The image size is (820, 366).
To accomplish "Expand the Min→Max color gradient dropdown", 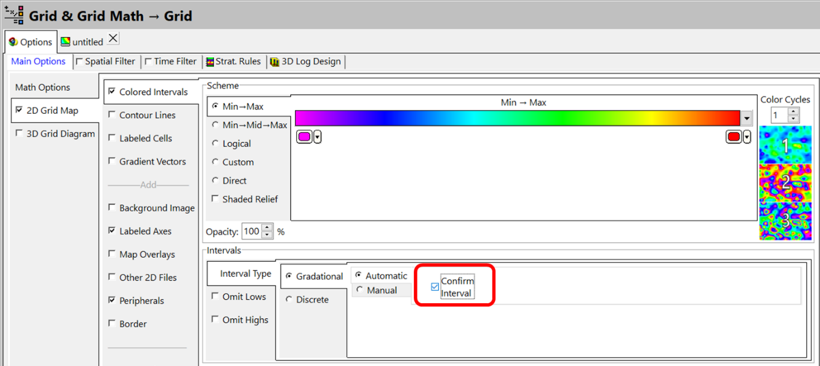I will point(746,118).
